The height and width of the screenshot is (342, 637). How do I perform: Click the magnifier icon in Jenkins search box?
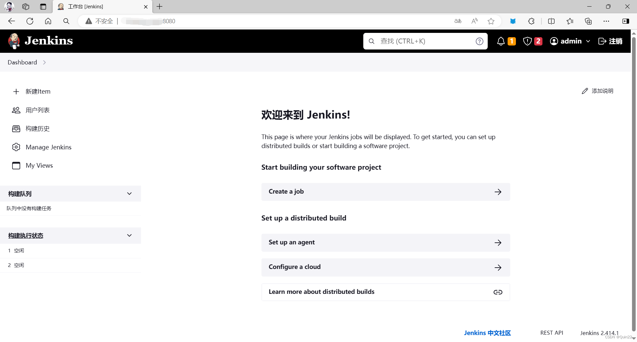point(372,41)
